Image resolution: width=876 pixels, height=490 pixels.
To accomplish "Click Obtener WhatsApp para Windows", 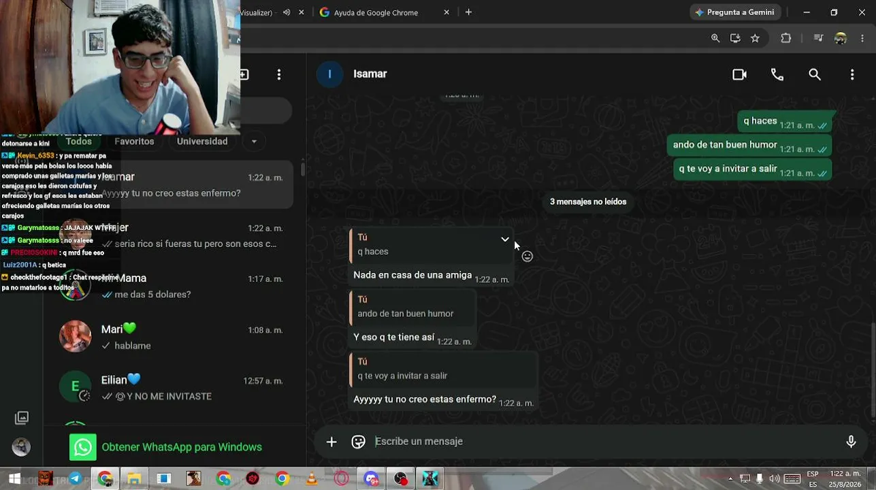I will pos(182,447).
